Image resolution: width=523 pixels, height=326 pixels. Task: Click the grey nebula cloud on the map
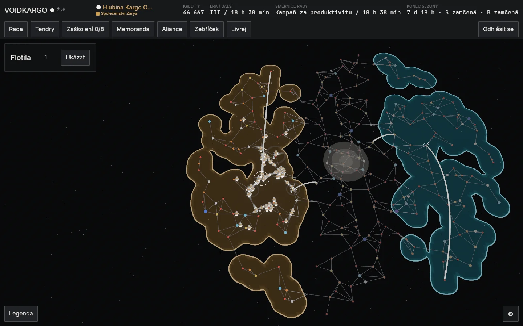pyautogui.click(x=346, y=162)
